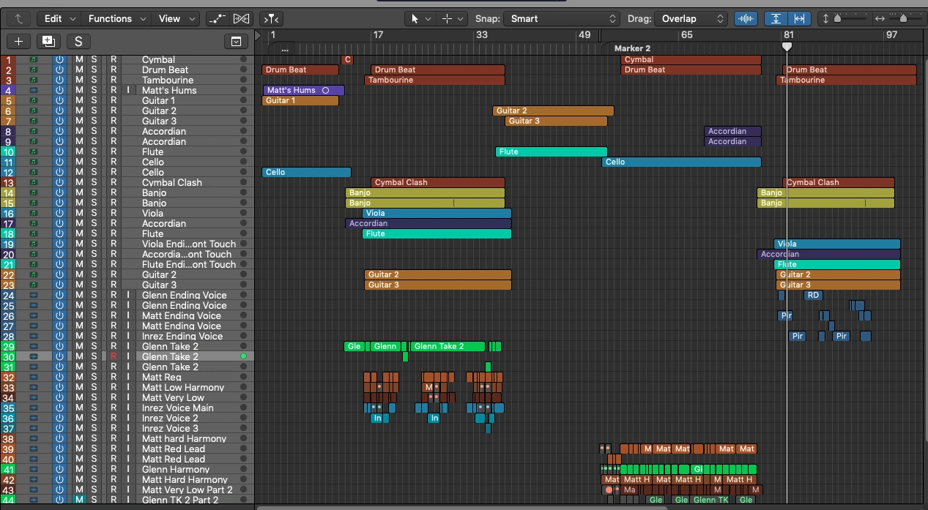Open the Snap mode dropdown

[562, 18]
